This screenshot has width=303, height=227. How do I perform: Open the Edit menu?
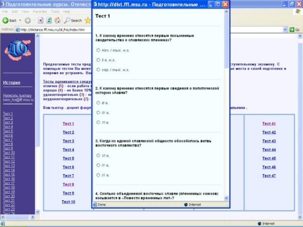pyautogui.click(x=15, y=11)
